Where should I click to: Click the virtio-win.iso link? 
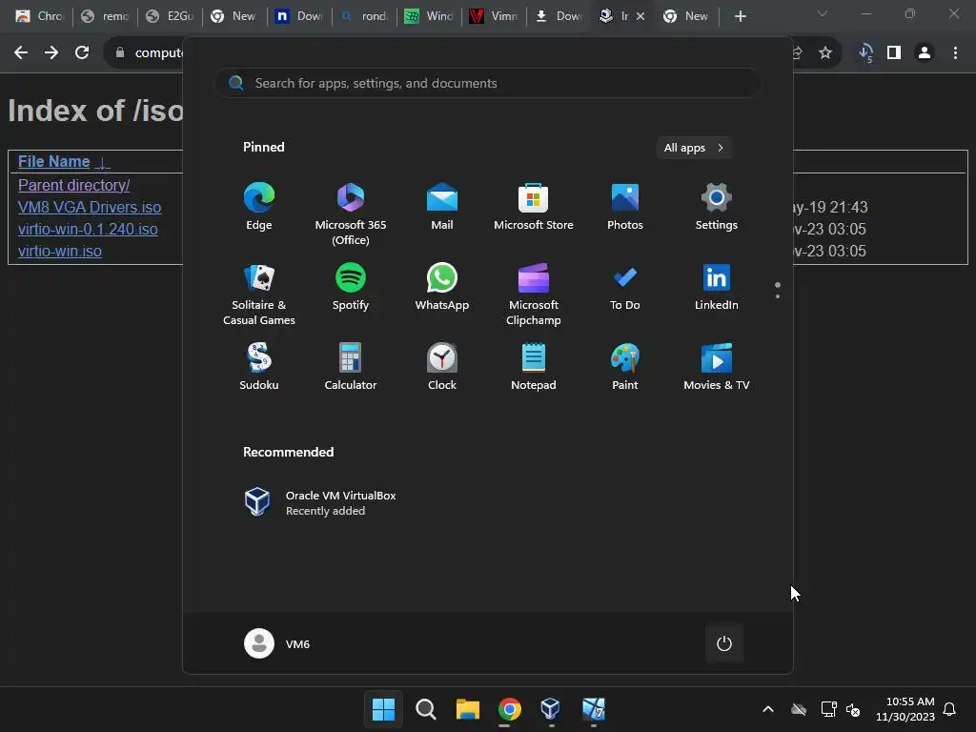pos(60,251)
